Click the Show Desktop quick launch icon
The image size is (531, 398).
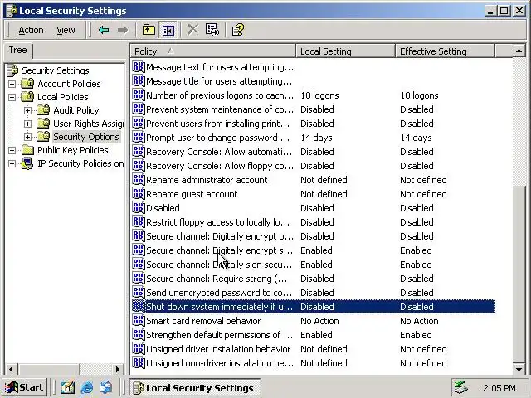pyautogui.click(x=67, y=387)
